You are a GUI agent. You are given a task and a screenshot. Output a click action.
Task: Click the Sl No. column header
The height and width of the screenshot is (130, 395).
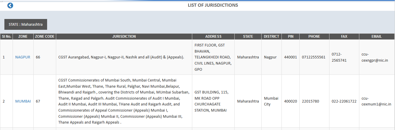6,37
